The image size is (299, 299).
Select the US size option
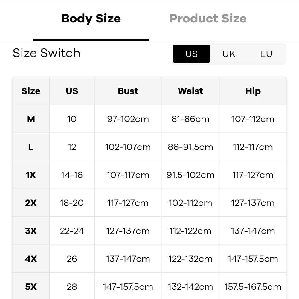pyautogui.click(x=191, y=54)
